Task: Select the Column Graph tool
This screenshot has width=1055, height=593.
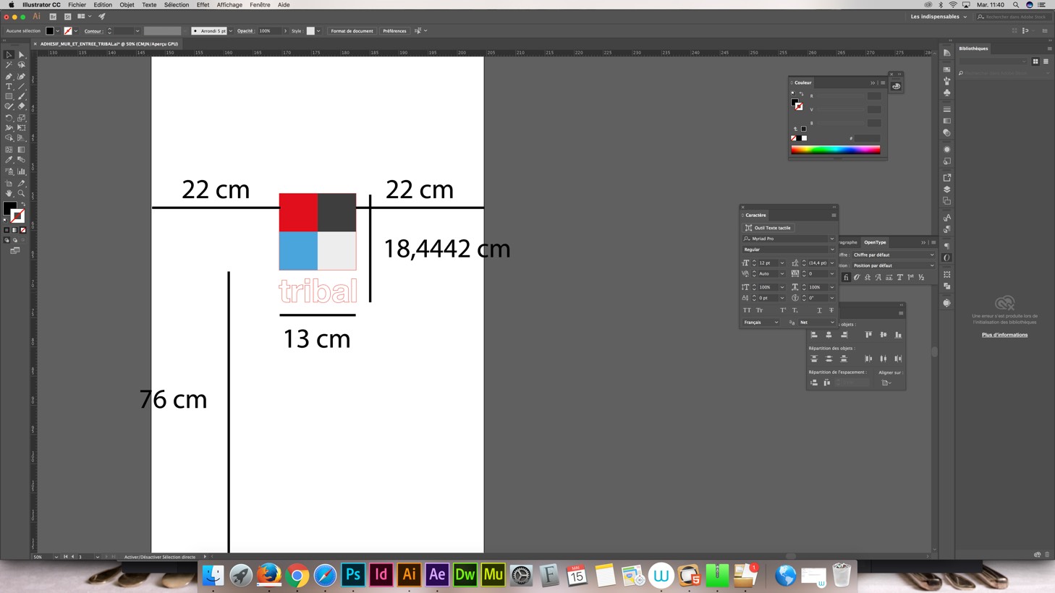Action: 21,171
